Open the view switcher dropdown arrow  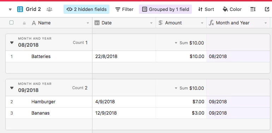(10, 10)
